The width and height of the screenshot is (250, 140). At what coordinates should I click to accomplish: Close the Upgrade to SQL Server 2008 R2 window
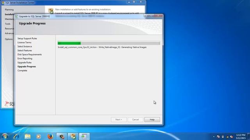(x=159, y=16)
